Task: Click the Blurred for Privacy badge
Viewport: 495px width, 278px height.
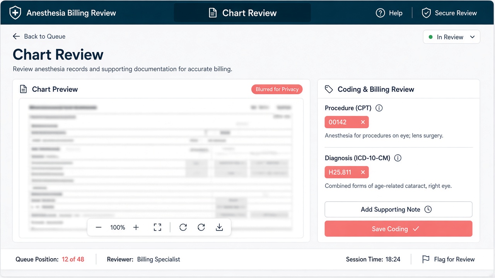Action: 277,89
